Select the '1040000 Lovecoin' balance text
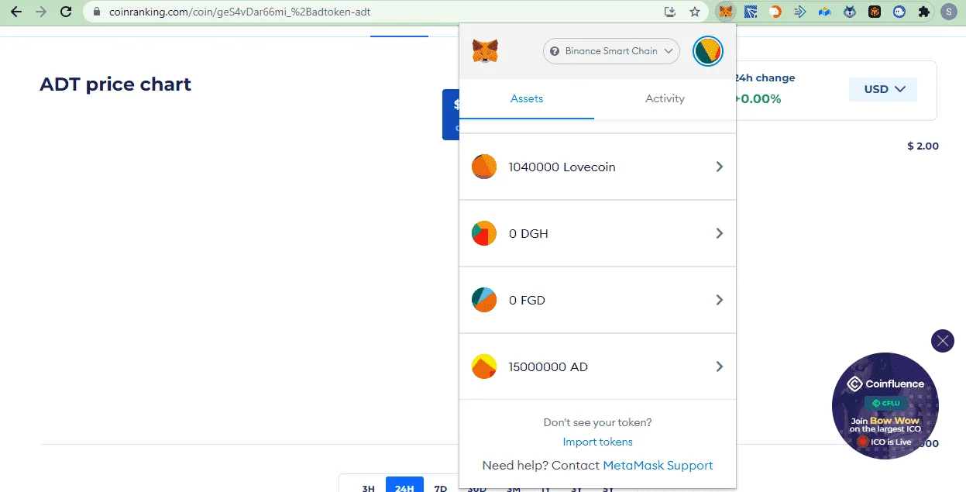Viewport: 966px width, 492px height. coord(562,167)
